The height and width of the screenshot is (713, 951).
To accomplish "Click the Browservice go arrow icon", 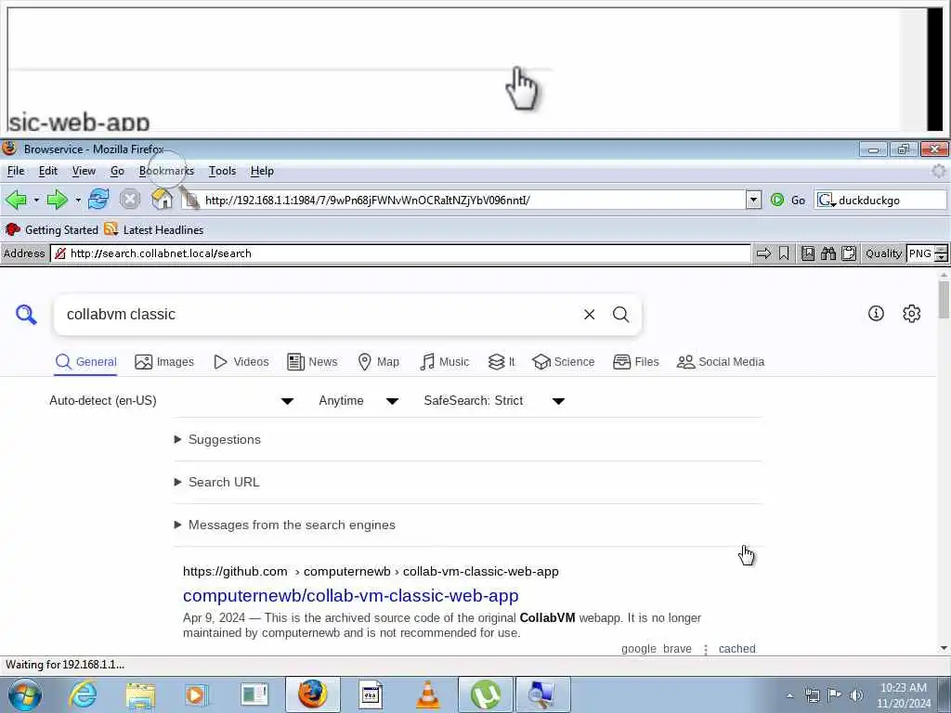I will tap(763, 253).
